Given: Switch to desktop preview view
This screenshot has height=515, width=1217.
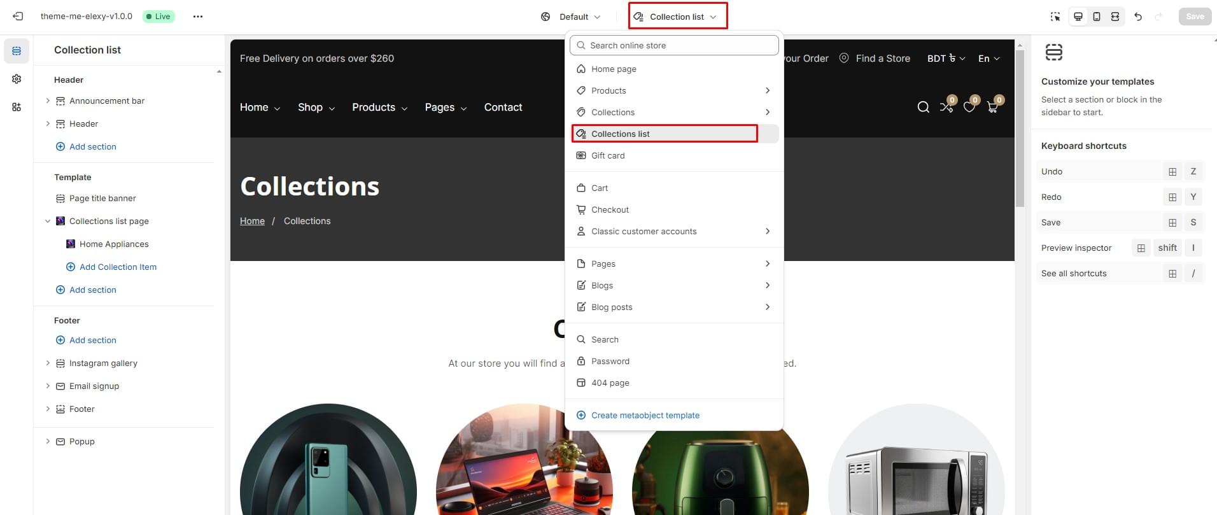Looking at the screenshot, I should [1078, 17].
